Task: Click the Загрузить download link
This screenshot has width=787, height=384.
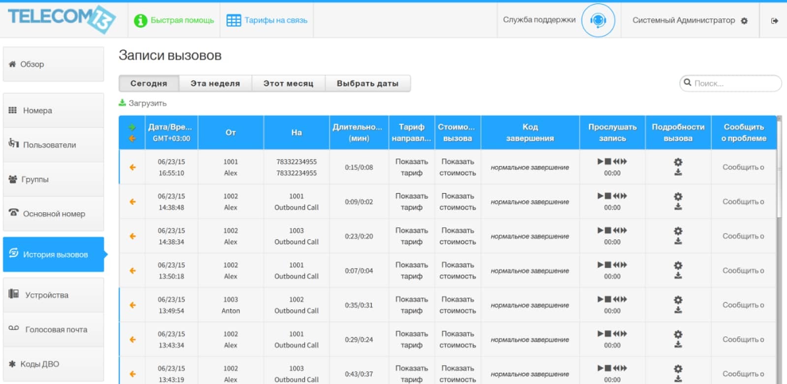Action: [x=143, y=103]
